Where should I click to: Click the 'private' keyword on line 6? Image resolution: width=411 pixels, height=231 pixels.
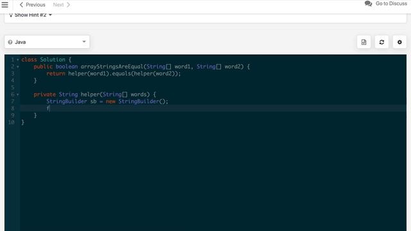44,94
